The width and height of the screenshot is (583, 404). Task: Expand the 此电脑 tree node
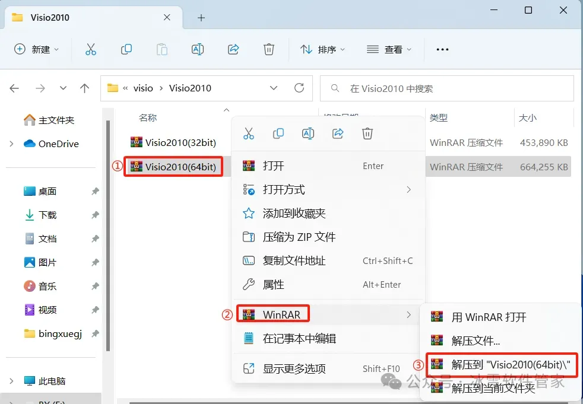point(11,381)
